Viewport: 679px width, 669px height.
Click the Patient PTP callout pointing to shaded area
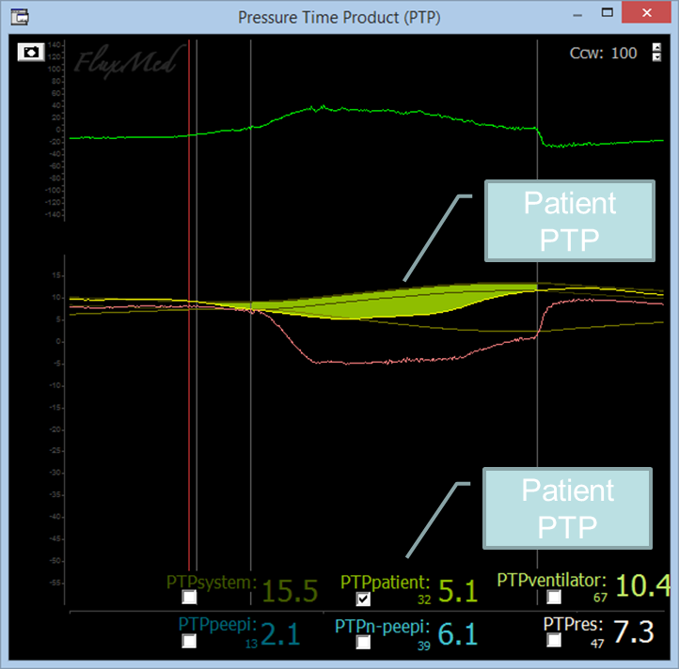(x=569, y=220)
